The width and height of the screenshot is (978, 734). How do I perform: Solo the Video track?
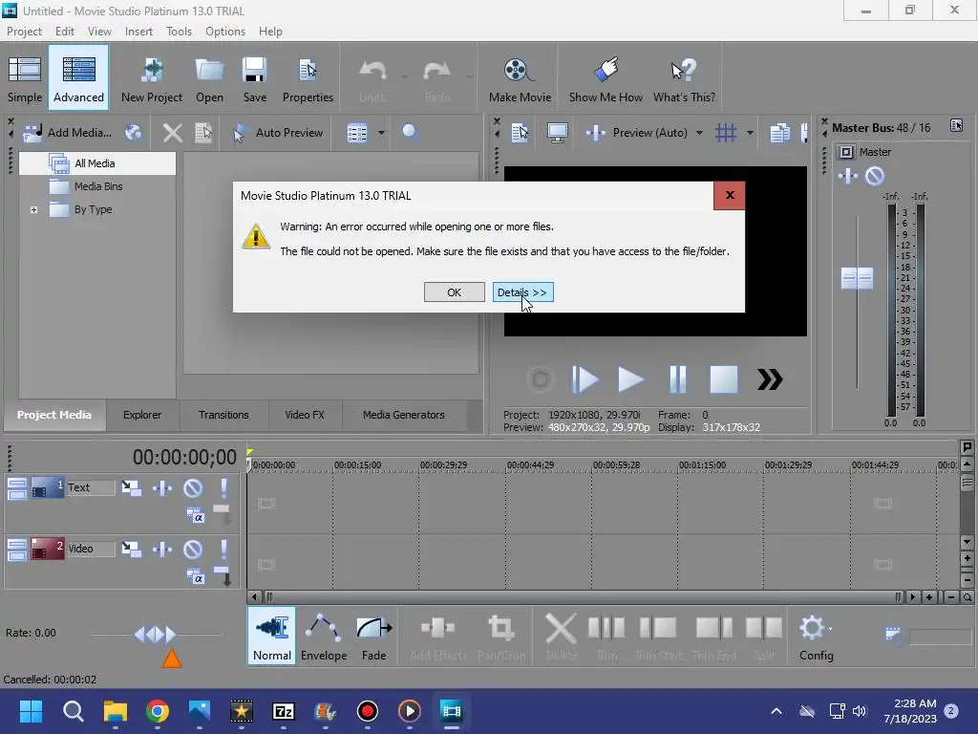coord(223,549)
